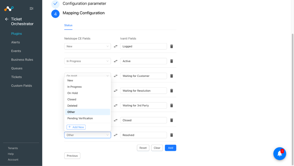Click the Resolved Ivanti input field

(x=144, y=135)
